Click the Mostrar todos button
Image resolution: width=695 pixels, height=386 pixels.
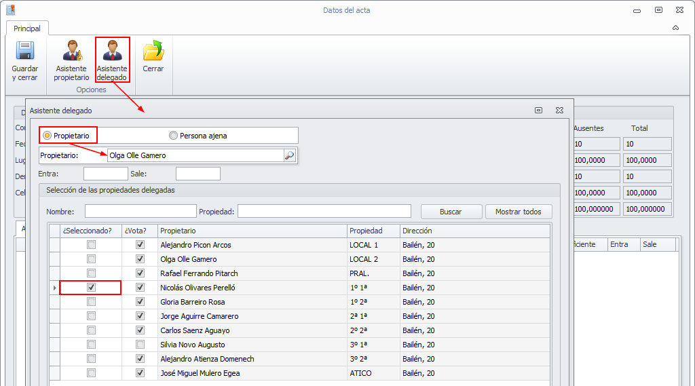tap(519, 212)
